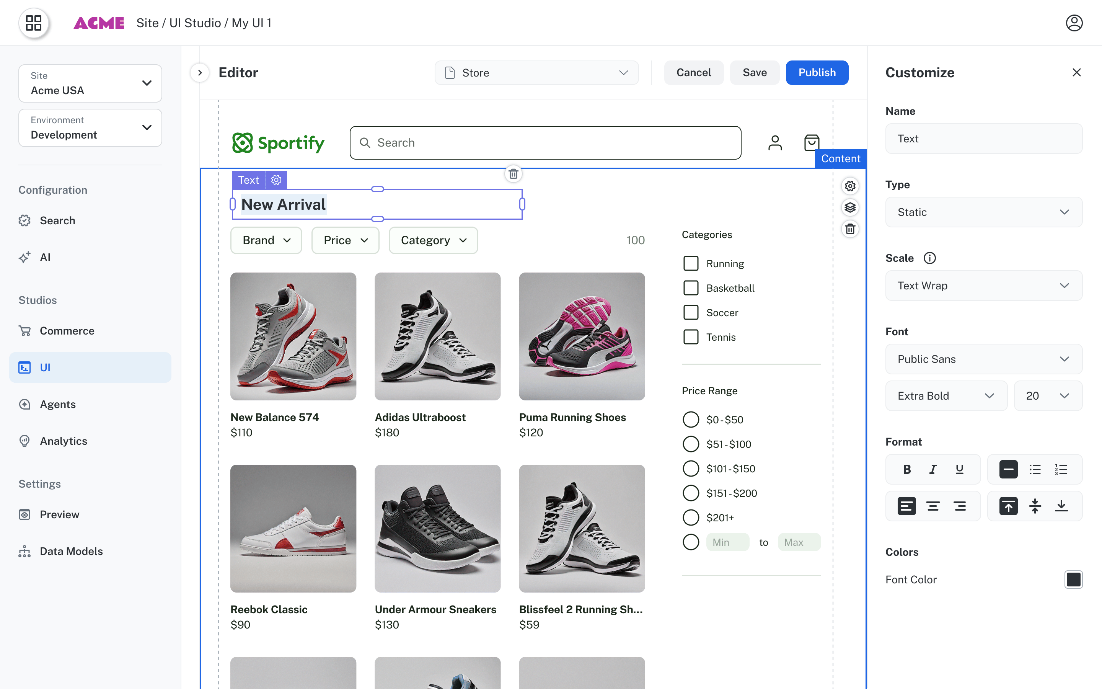
Task: Open settings gear on Text label
Action: [x=276, y=180]
